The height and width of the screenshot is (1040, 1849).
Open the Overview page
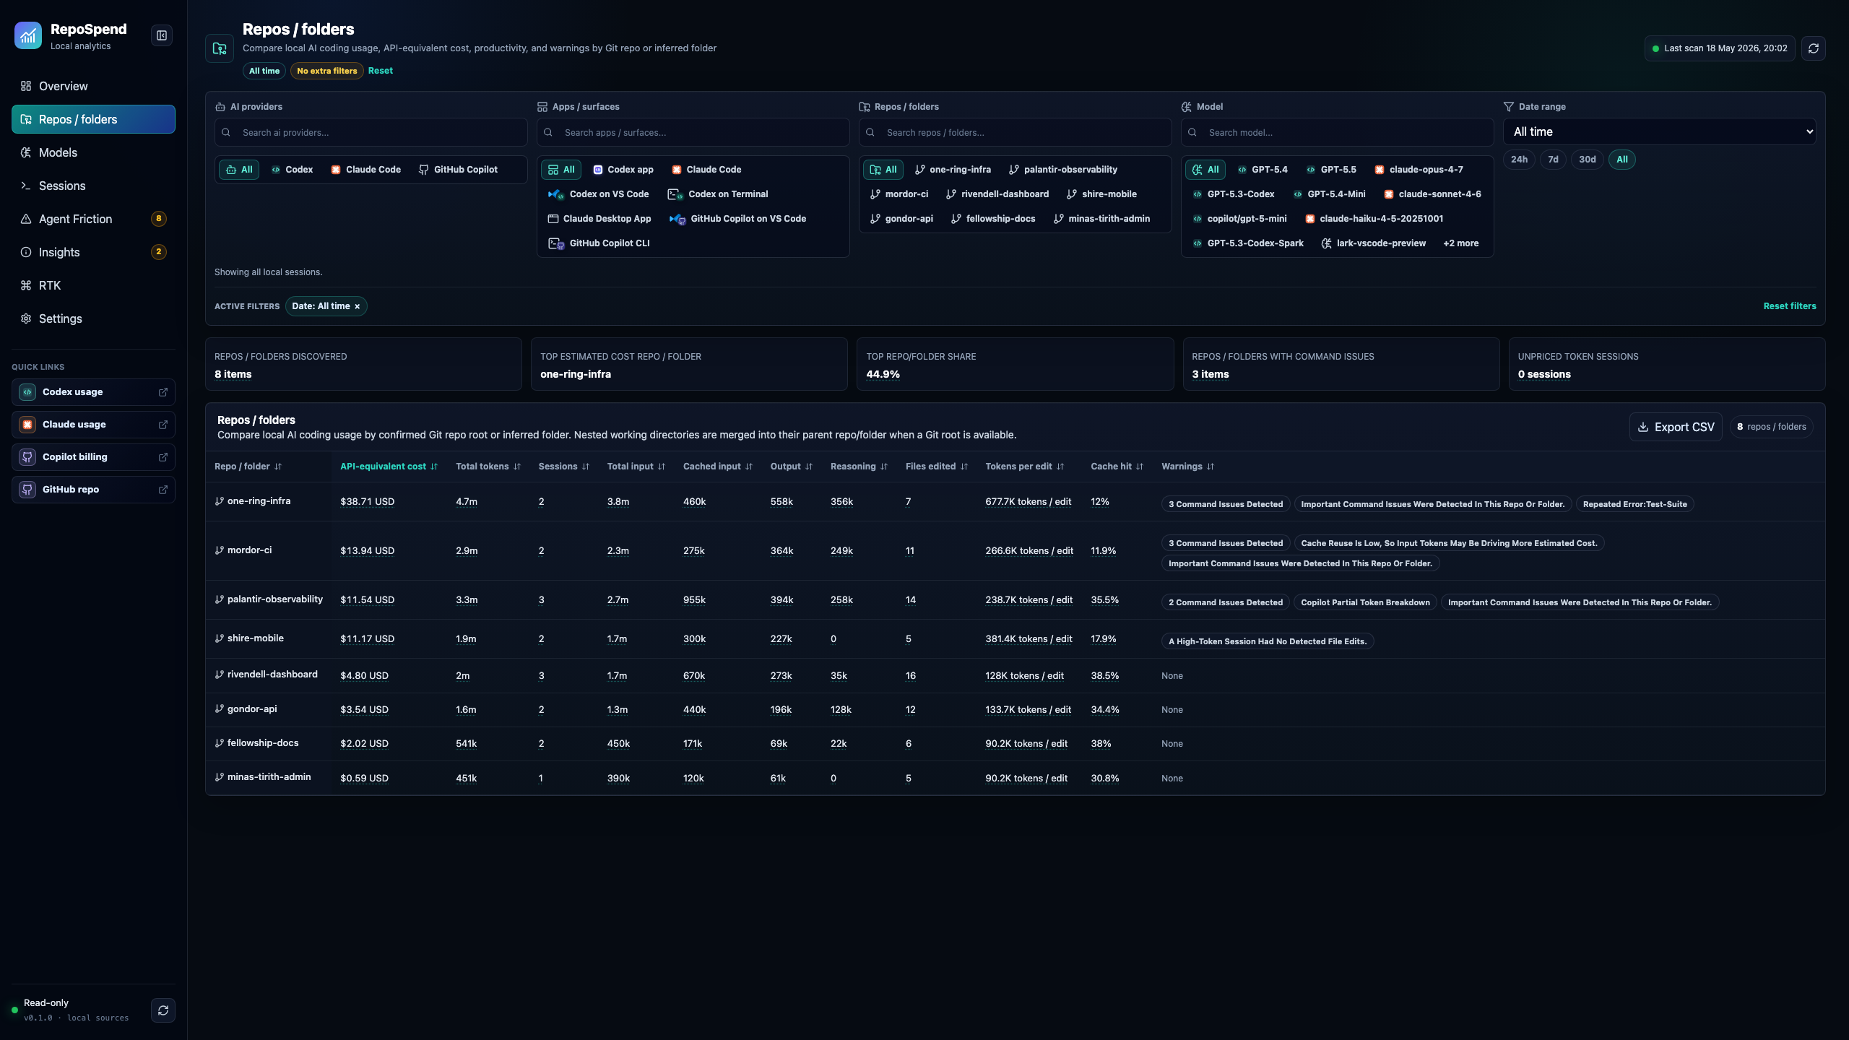[x=93, y=86]
